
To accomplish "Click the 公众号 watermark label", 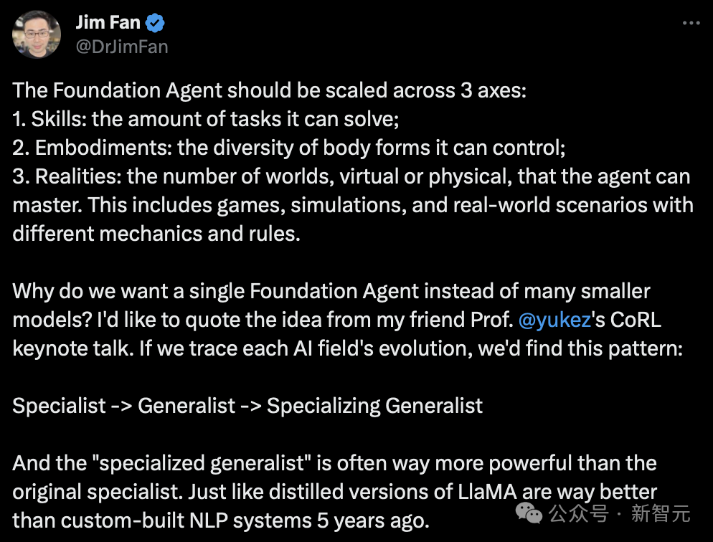I will (x=579, y=513).
